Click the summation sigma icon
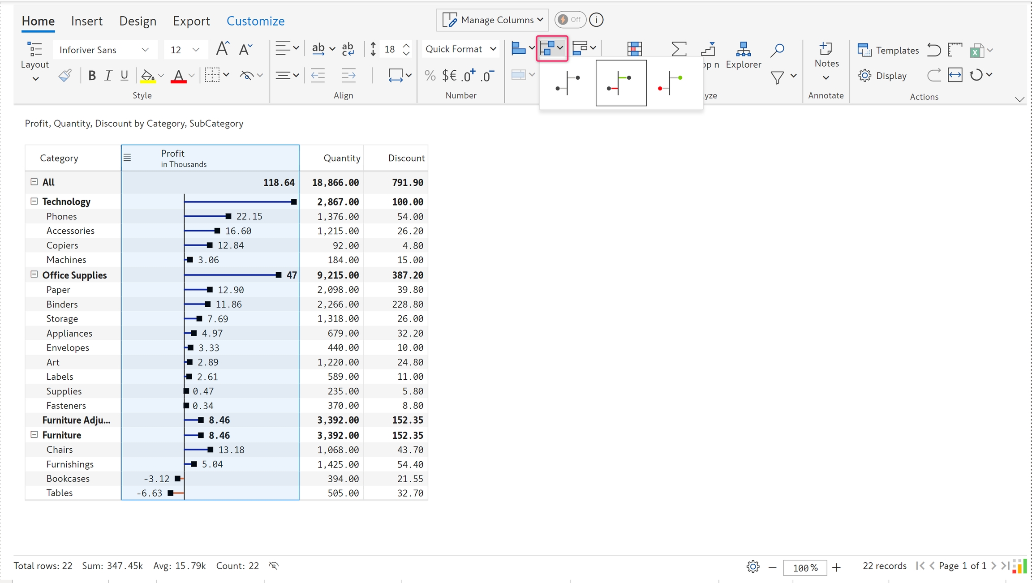Viewport: 1032px width, 583px height. (x=678, y=49)
